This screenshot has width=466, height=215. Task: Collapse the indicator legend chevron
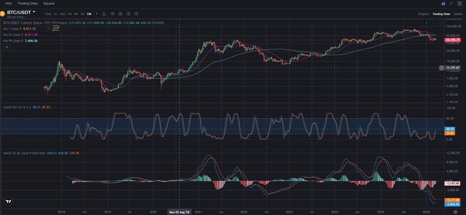pos(7,47)
